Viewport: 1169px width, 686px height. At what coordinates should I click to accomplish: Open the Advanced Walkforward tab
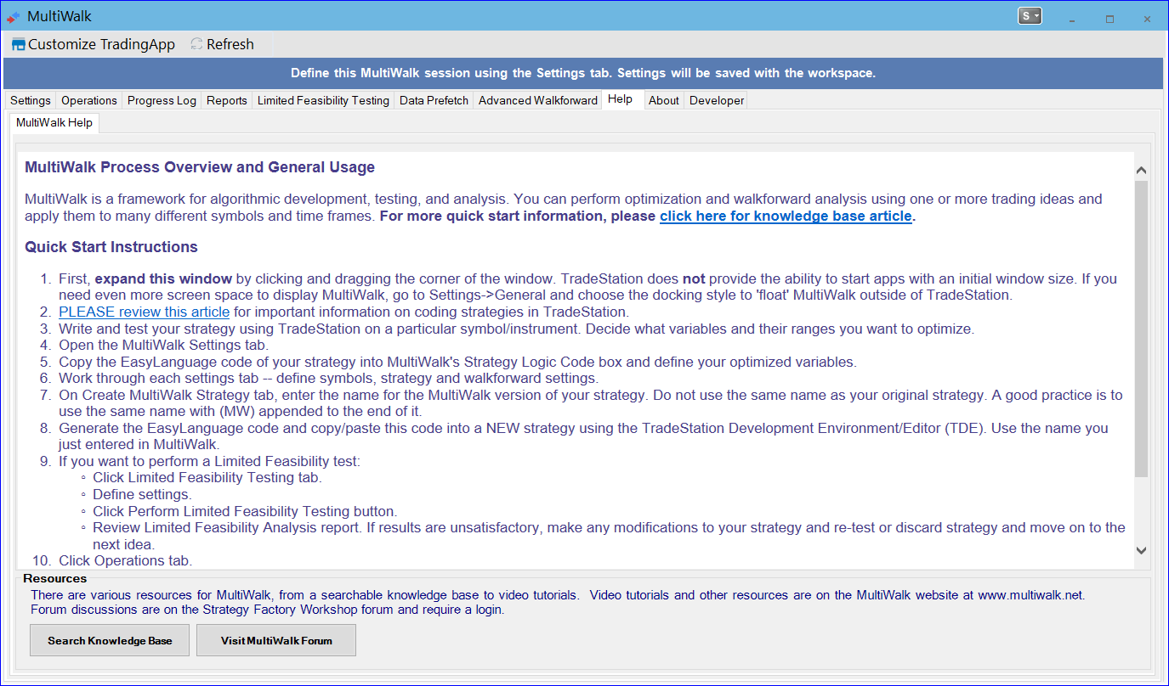[537, 100]
